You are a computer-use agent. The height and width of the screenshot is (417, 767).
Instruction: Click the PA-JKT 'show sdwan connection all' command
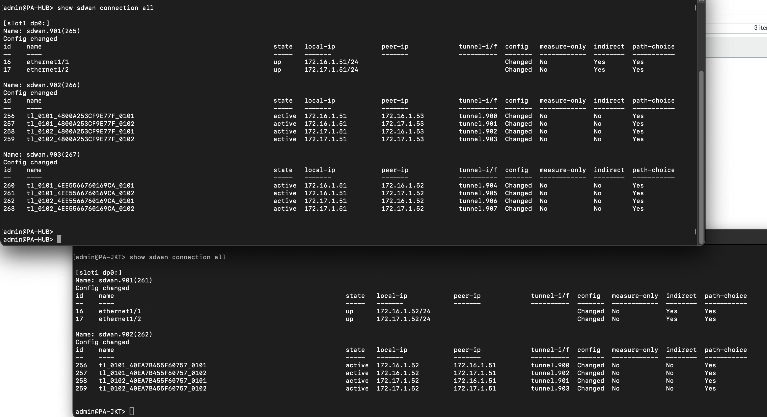(178, 257)
